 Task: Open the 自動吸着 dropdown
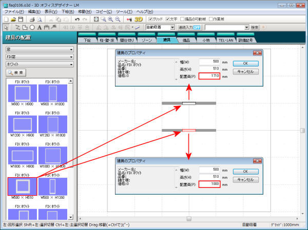(x=159, y=27)
